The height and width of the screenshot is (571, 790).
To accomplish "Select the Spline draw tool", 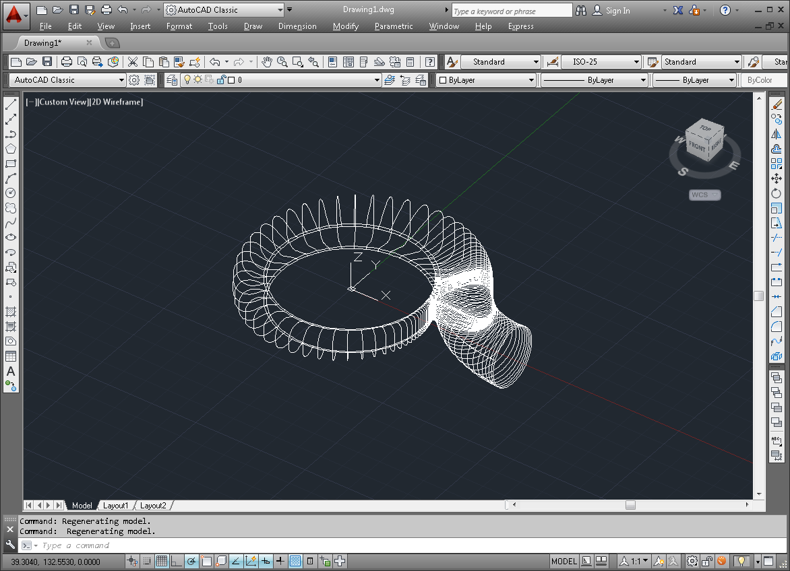I will point(11,222).
